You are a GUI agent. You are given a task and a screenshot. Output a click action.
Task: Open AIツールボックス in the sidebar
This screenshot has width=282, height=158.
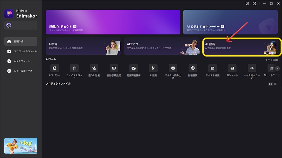[21, 71]
